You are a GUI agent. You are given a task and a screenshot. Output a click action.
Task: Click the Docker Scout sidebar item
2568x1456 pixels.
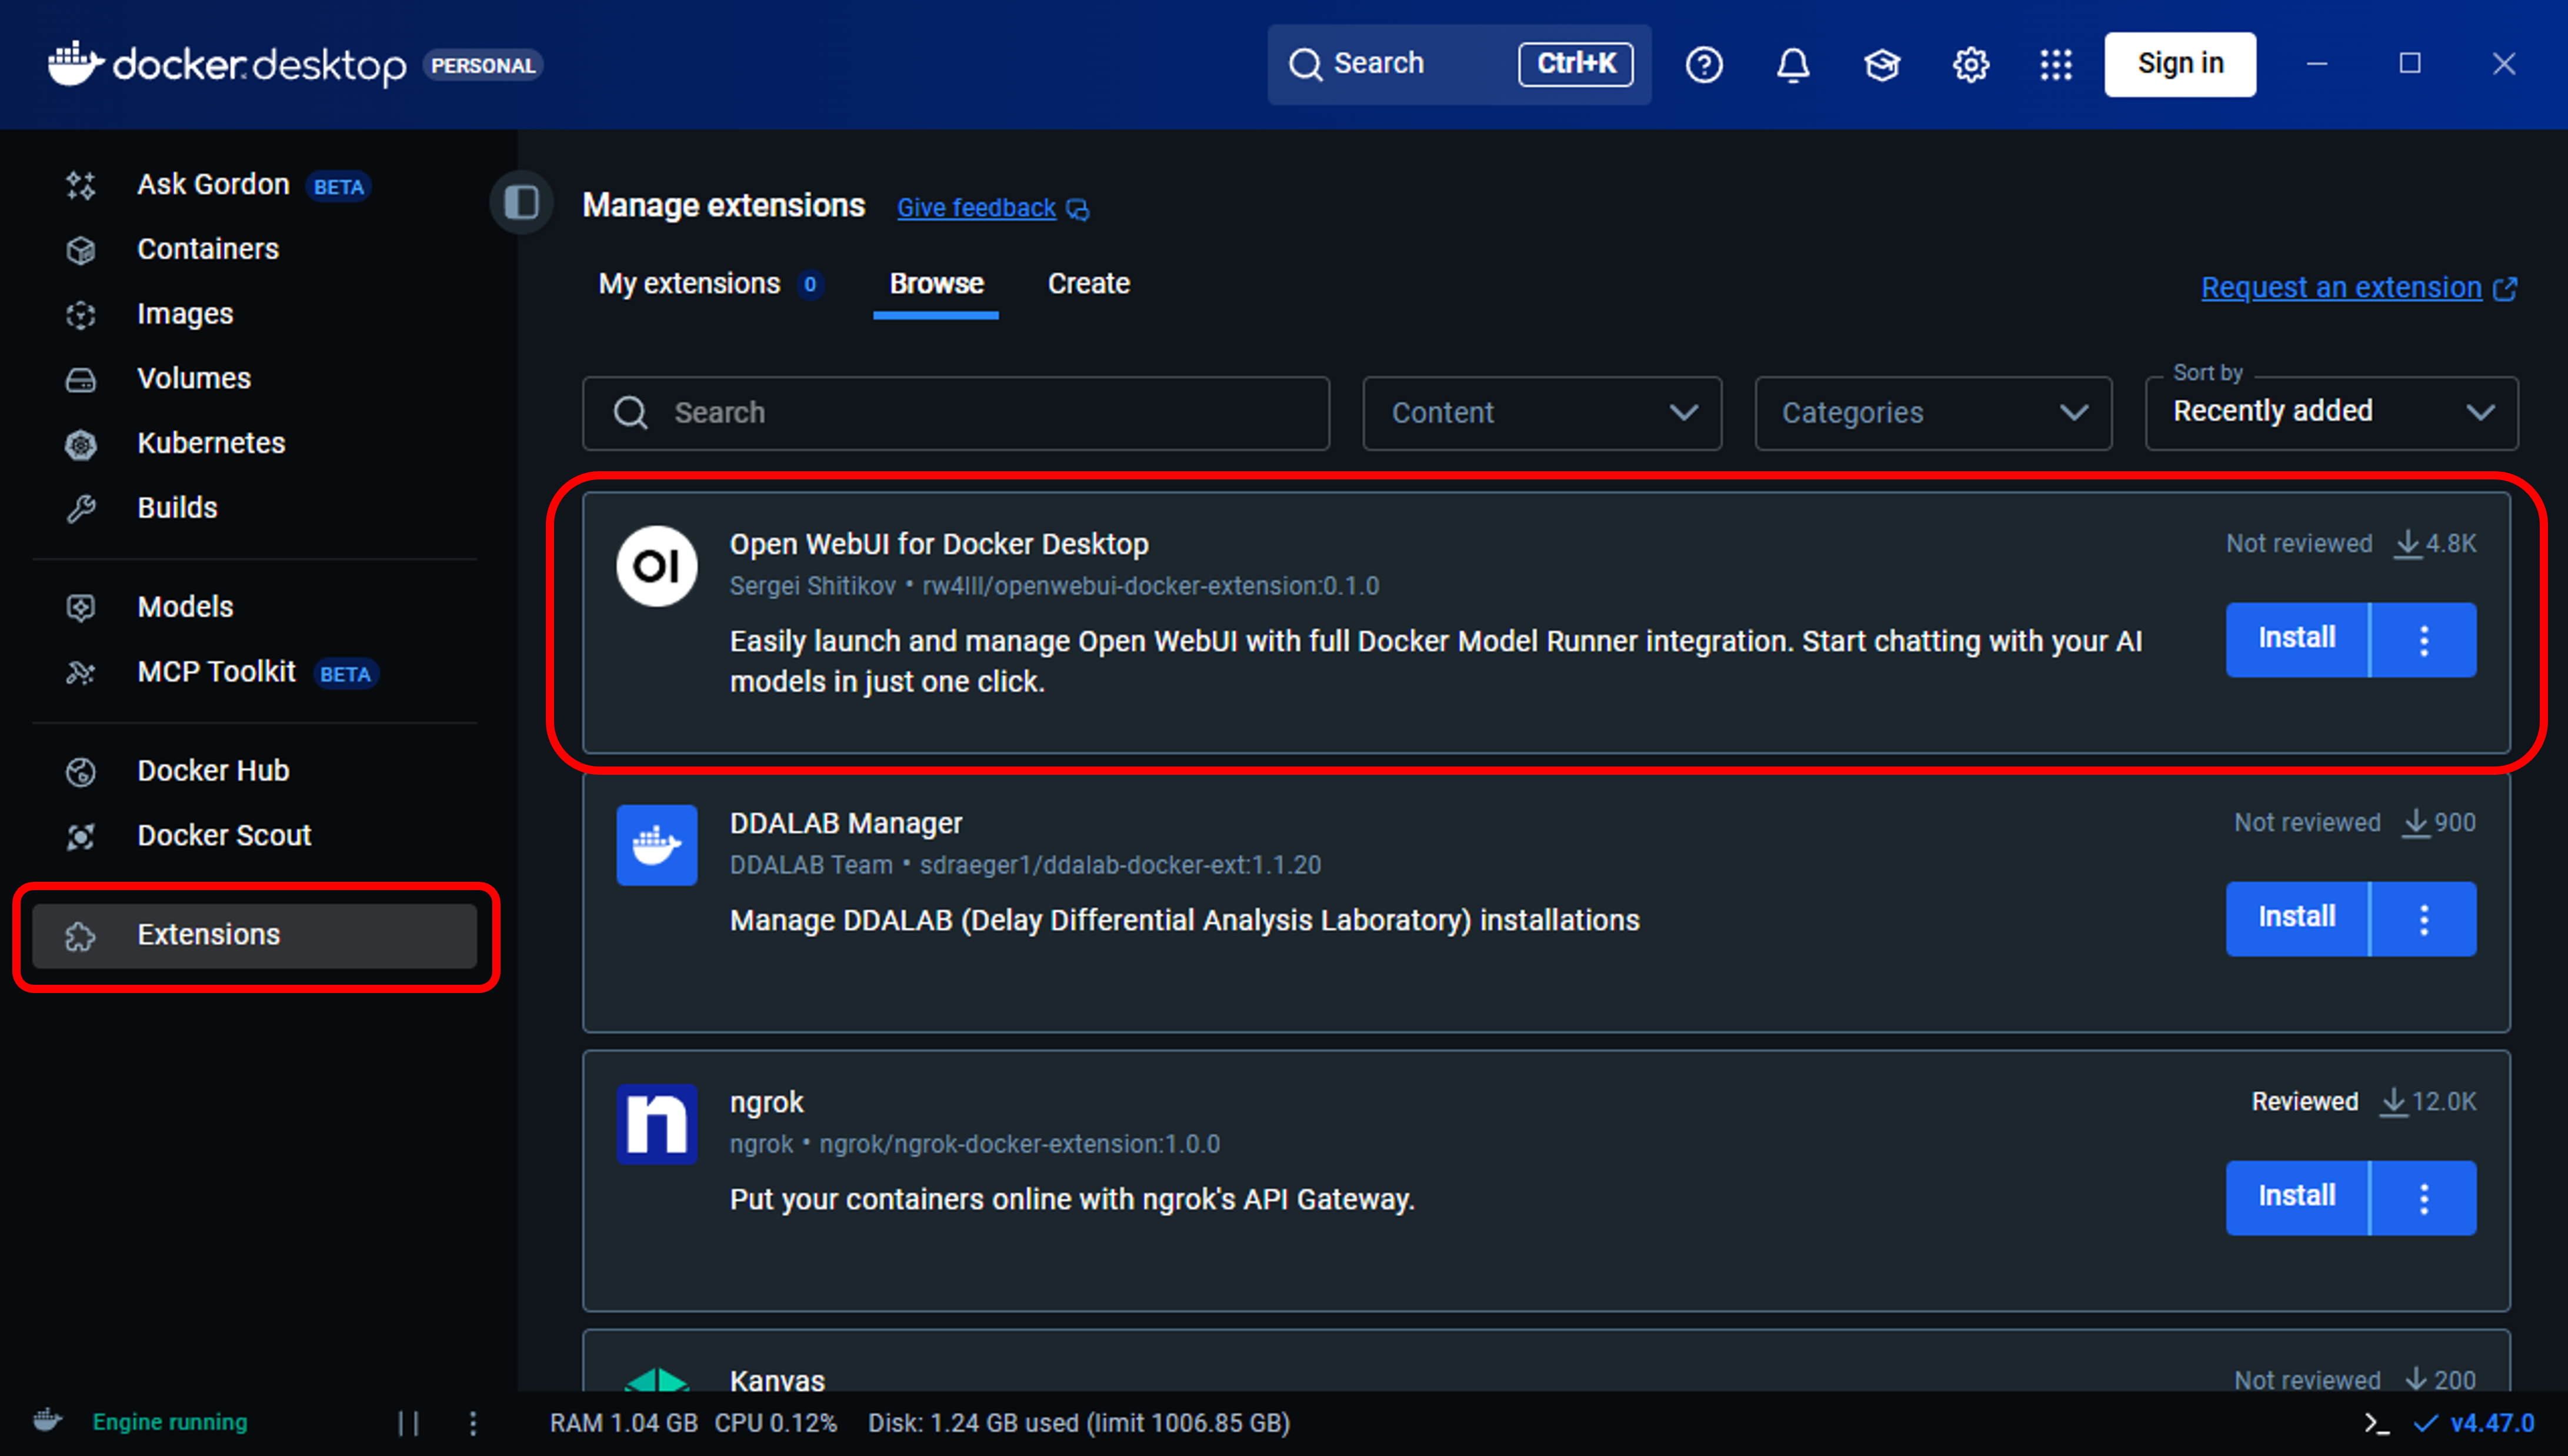point(223,835)
